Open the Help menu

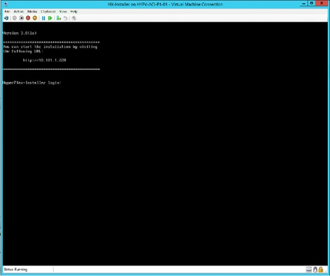click(74, 11)
